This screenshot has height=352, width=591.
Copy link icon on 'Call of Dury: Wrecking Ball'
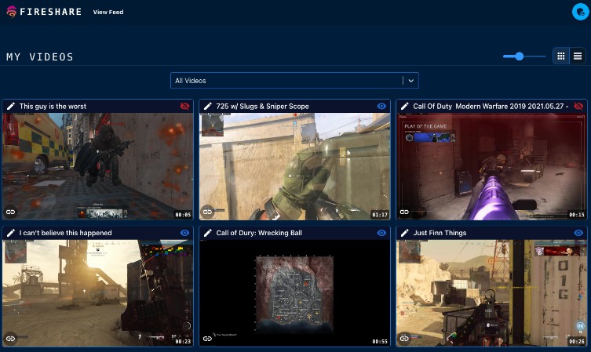[x=208, y=339]
